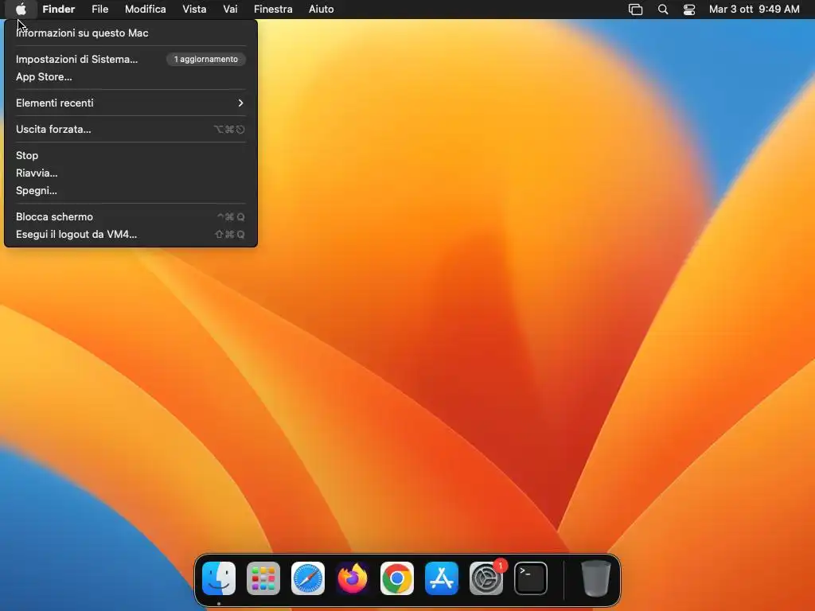Launch Terminal from the Dock
Image resolution: width=815 pixels, height=611 pixels.
[531, 578]
